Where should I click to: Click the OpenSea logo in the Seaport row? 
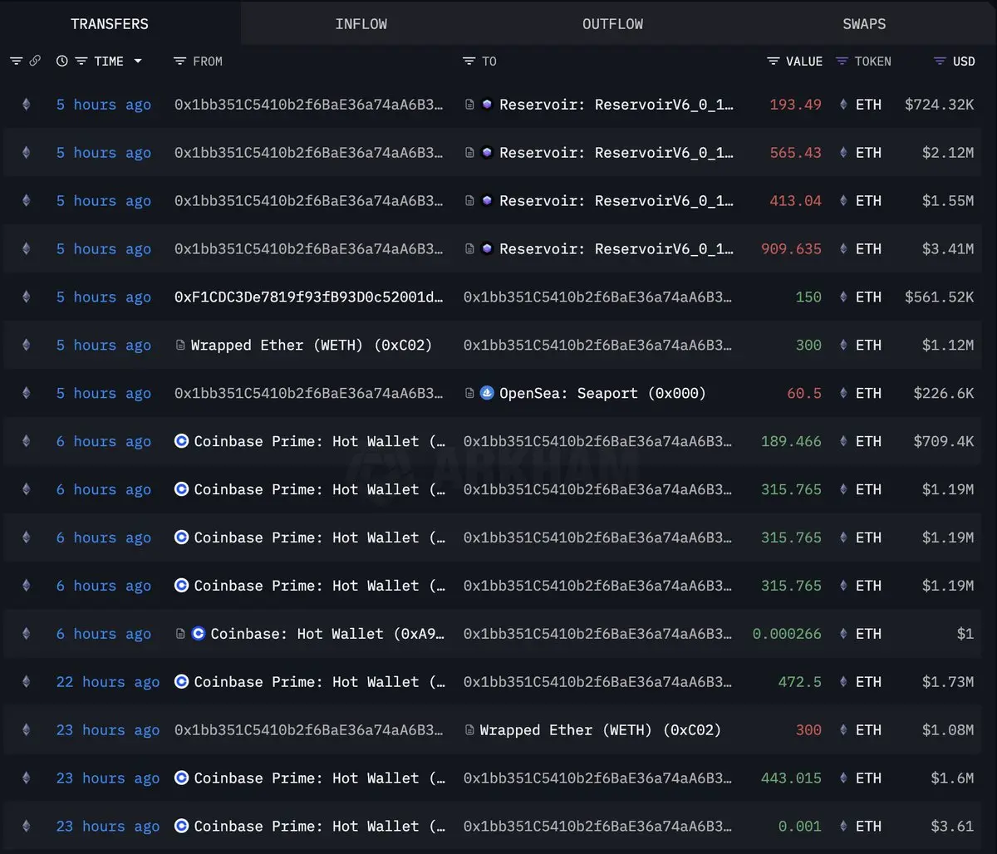pyautogui.click(x=487, y=393)
